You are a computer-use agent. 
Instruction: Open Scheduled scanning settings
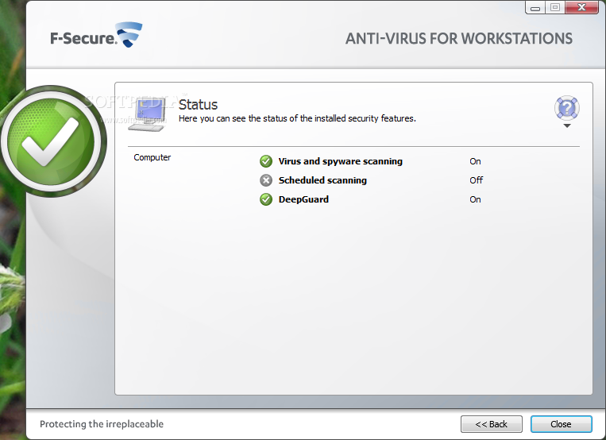322,180
